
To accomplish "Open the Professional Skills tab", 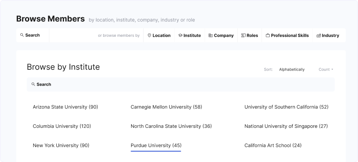I will pyautogui.click(x=287, y=36).
